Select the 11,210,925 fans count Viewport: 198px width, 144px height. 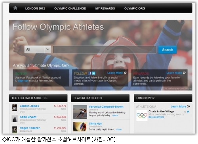[60, 128]
